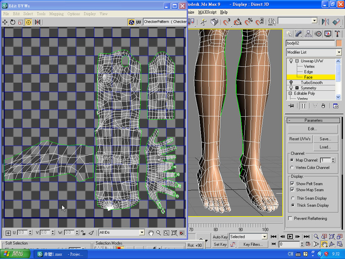Image resolution: width=345 pixels, height=259 pixels.
Task: Click Zoom tool in viewport controls
Action: pos(316,237)
